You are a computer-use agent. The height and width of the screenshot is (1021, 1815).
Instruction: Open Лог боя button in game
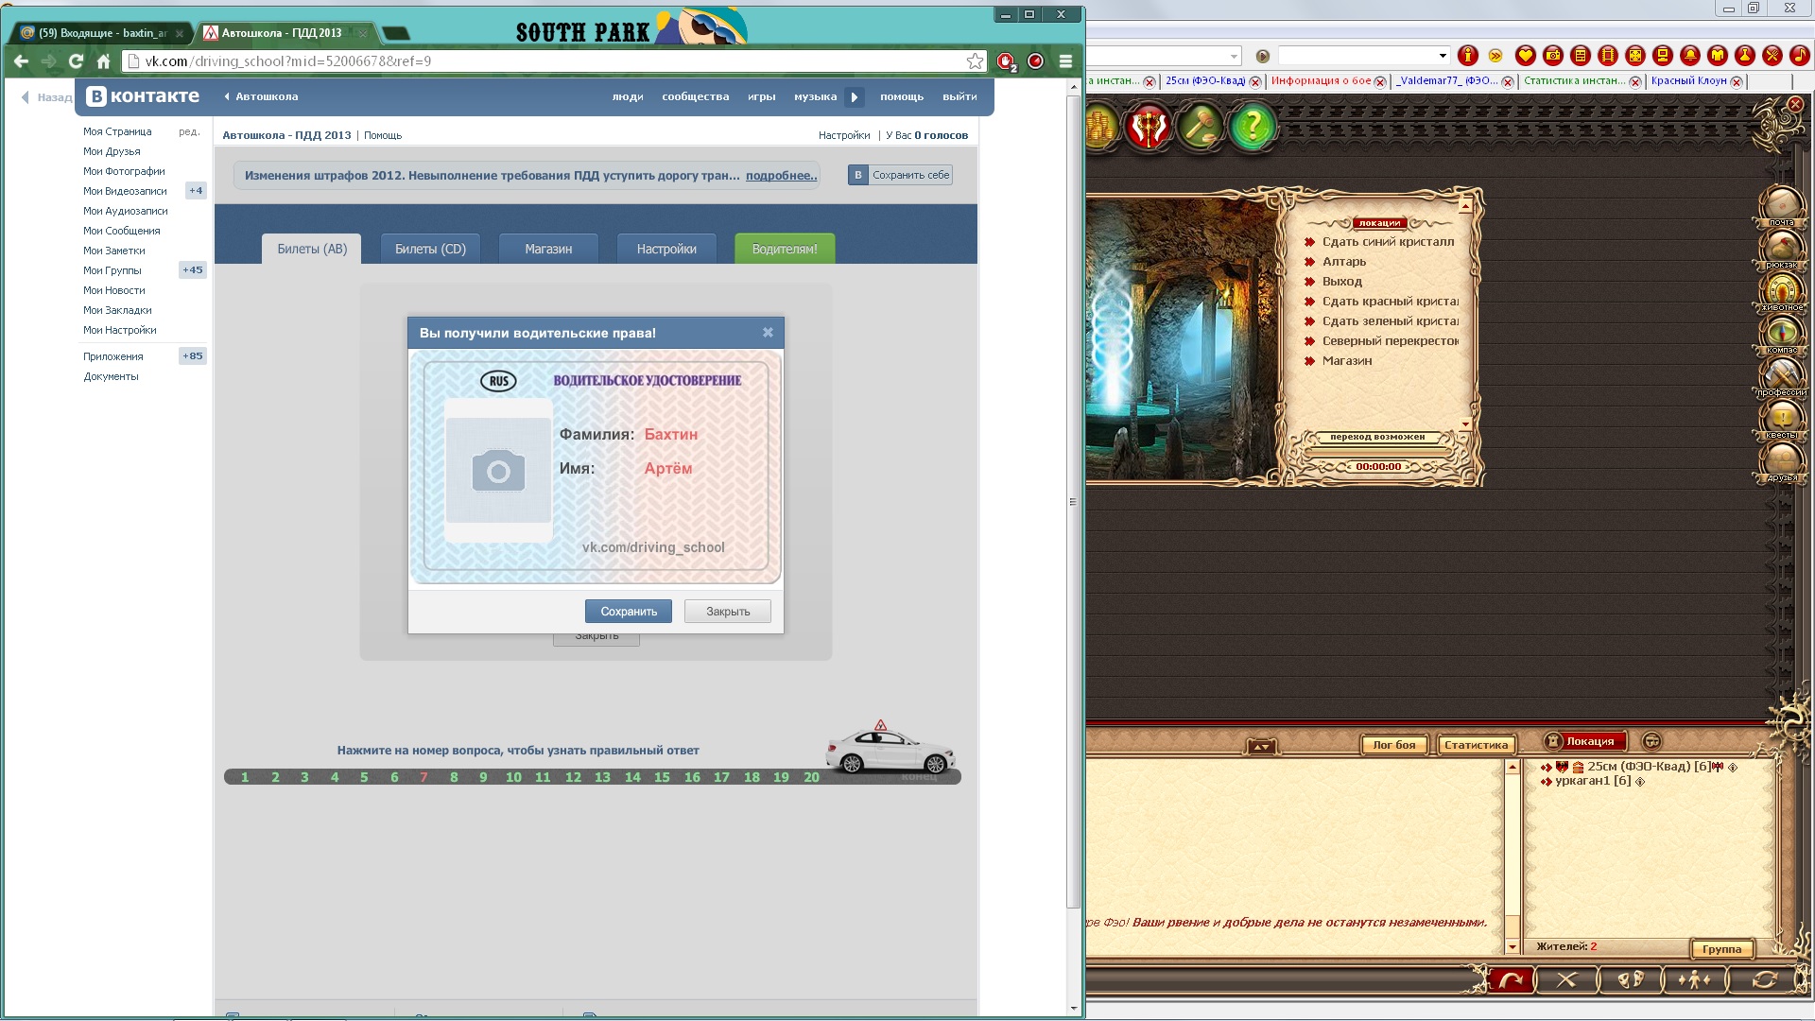pyautogui.click(x=1394, y=745)
